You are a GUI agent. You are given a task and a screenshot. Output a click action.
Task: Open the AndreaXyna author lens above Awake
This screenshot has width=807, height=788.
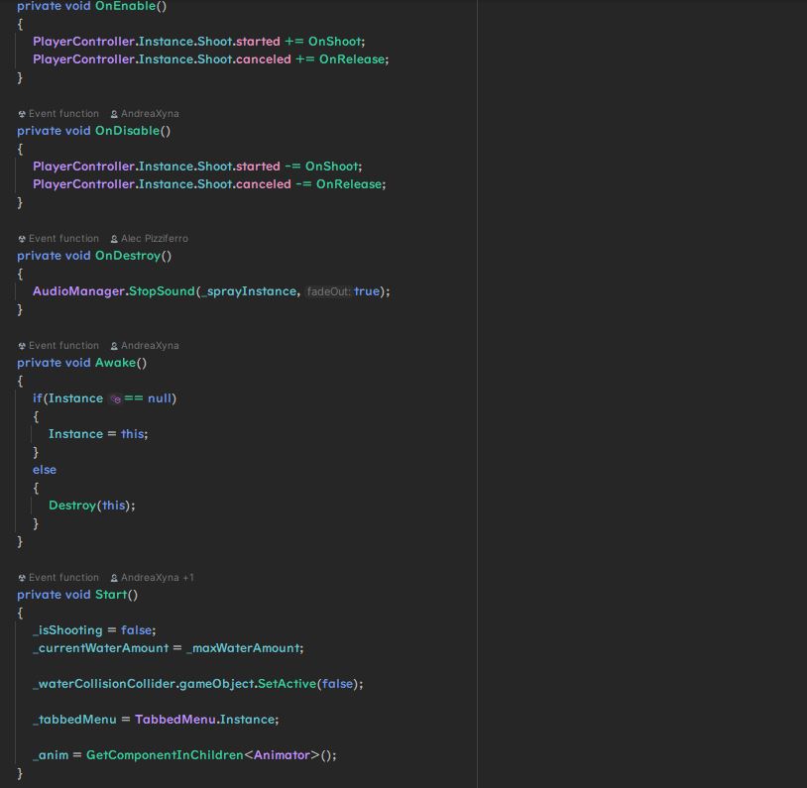(150, 346)
